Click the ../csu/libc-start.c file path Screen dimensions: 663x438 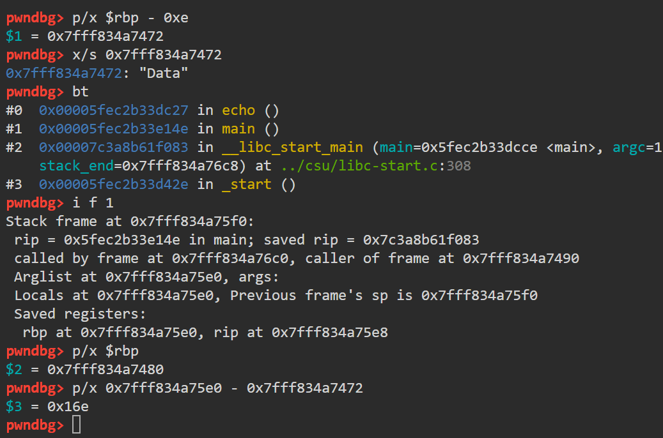(359, 166)
